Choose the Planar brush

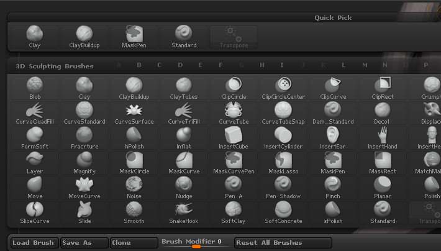383,188
